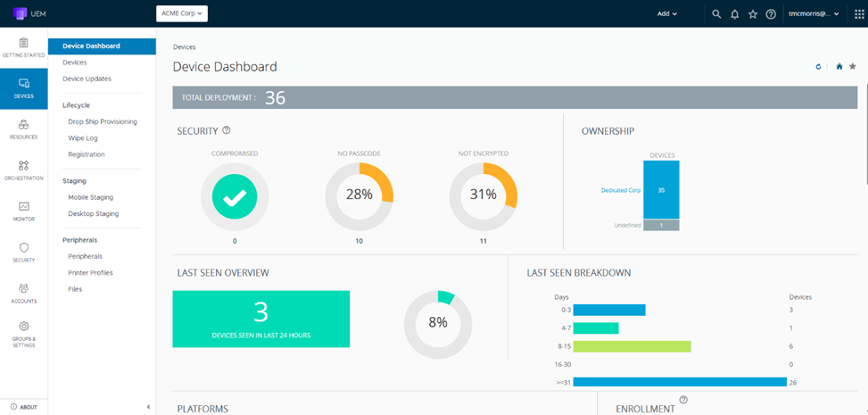Viewport: 868px width, 415px height.
Task: Expand the tmcmorris account dropdown
Action: [814, 14]
